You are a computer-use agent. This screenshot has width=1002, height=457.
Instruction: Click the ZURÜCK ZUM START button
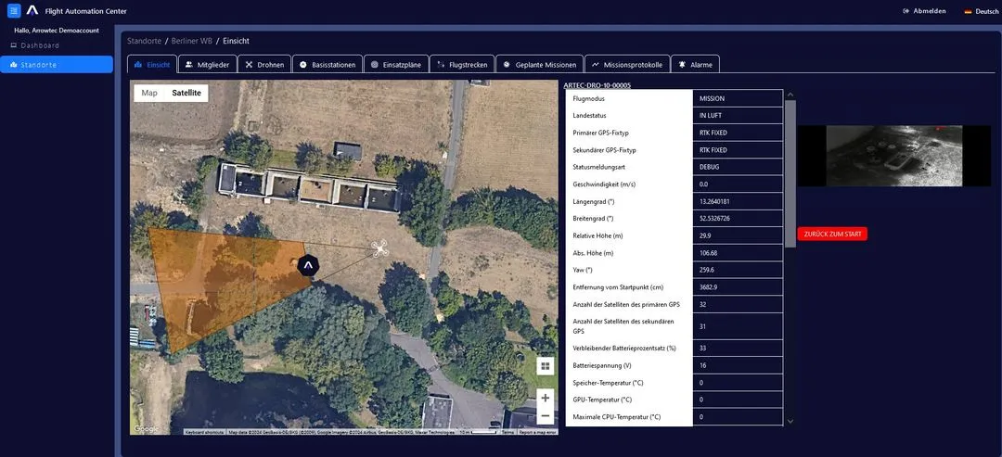[832, 235]
